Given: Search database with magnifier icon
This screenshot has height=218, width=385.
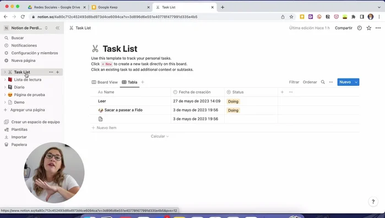Looking at the screenshot, I should tap(323, 82).
